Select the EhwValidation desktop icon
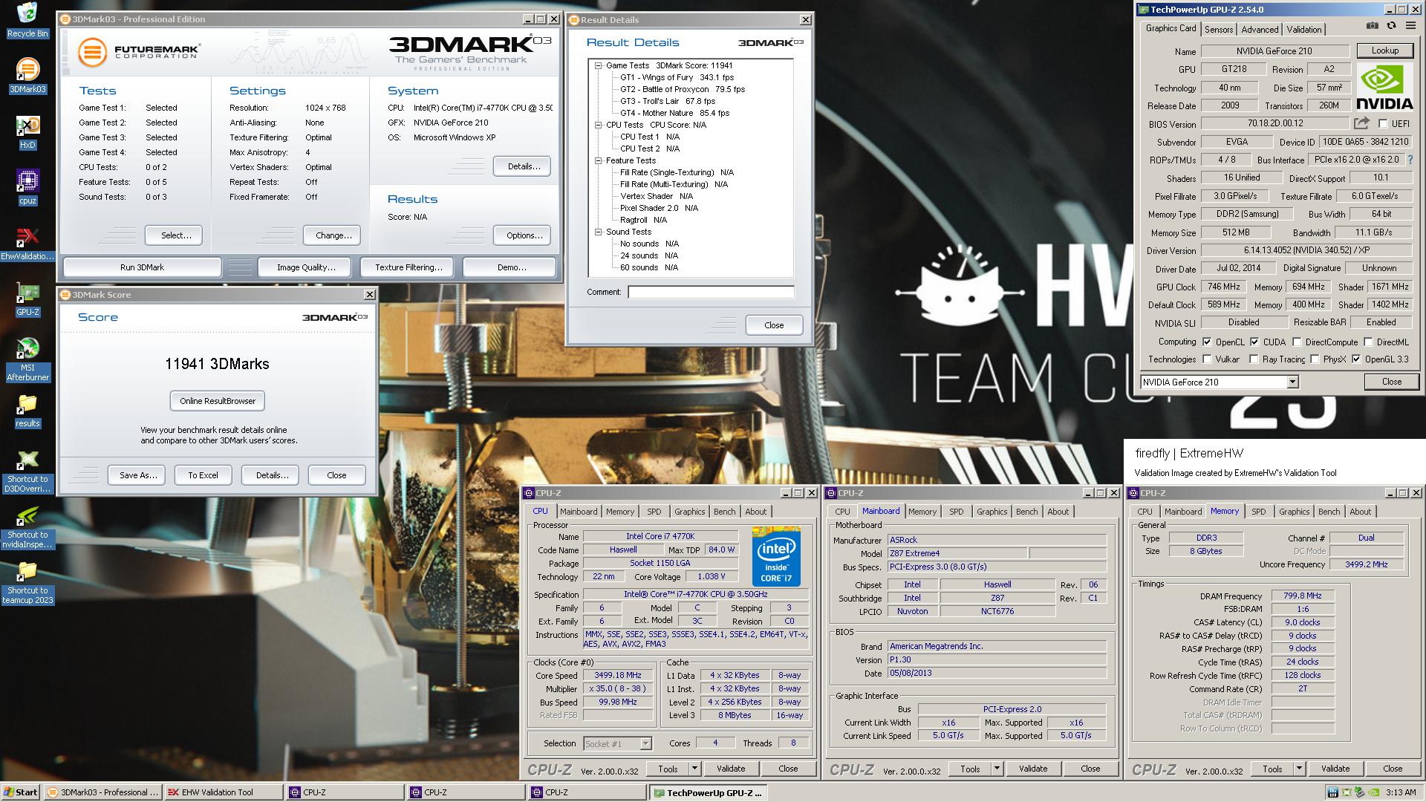Viewport: 1426px width, 802px height. [x=27, y=244]
